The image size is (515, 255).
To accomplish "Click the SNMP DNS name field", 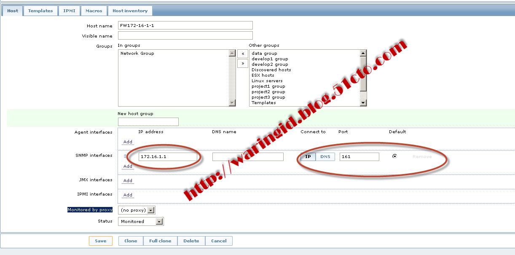I will point(248,157).
